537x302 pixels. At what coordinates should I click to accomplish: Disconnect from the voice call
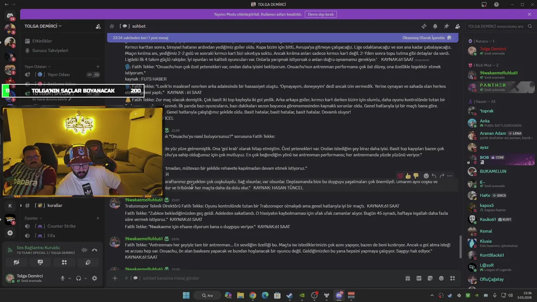tap(95, 250)
